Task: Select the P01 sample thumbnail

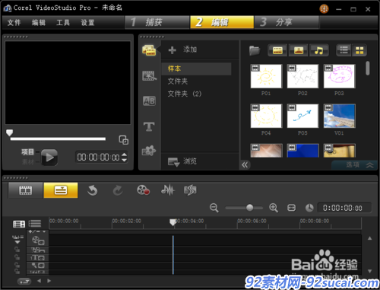Action: coord(266,76)
